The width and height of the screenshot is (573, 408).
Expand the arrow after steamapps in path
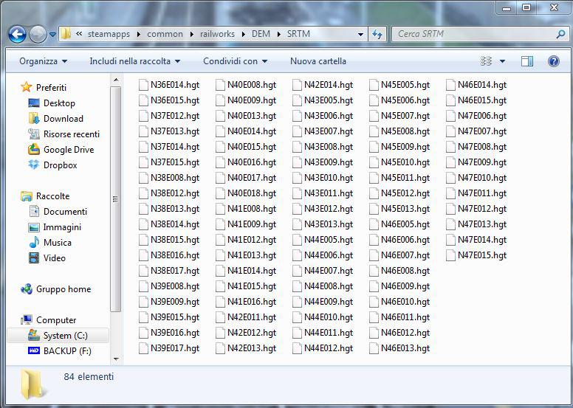139,35
